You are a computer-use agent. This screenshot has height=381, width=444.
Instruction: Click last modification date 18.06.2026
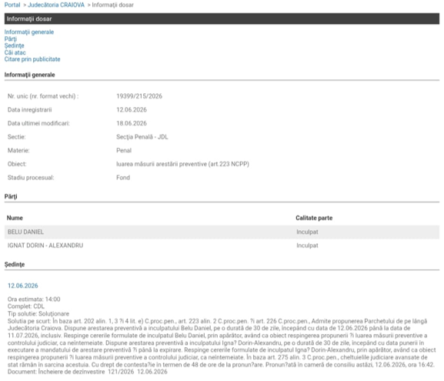click(x=132, y=123)
